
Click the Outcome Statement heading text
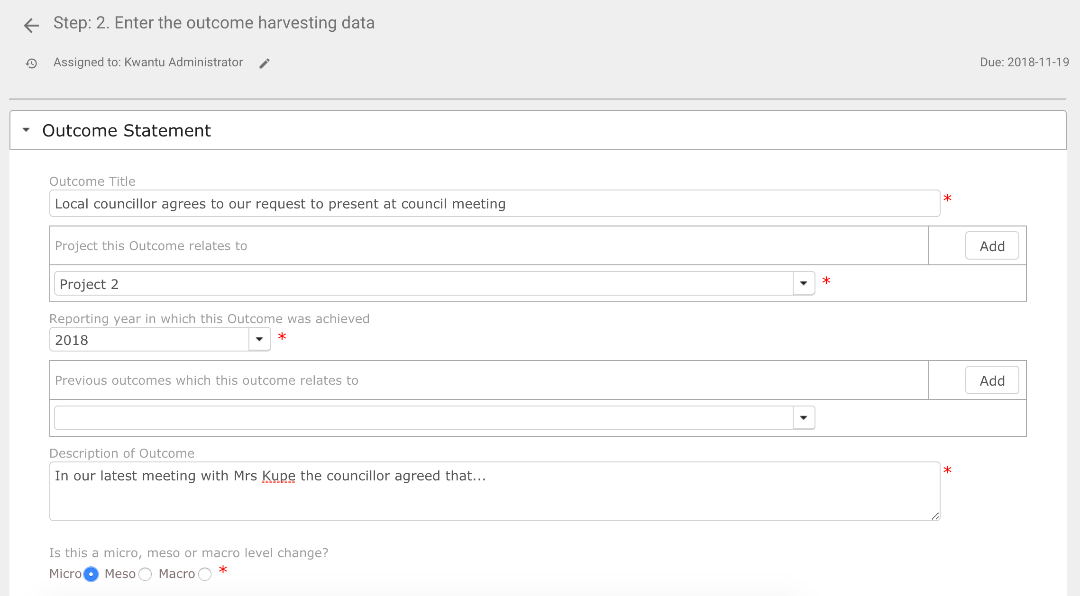[x=127, y=130]
